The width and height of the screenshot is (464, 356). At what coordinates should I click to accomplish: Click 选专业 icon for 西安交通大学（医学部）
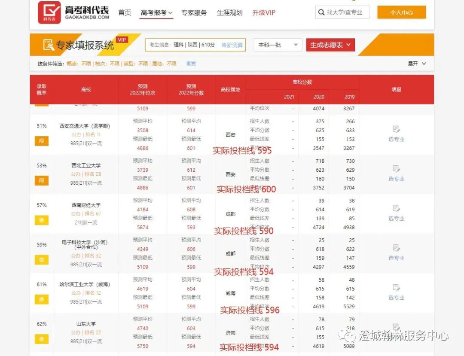(x=396, y=129)
